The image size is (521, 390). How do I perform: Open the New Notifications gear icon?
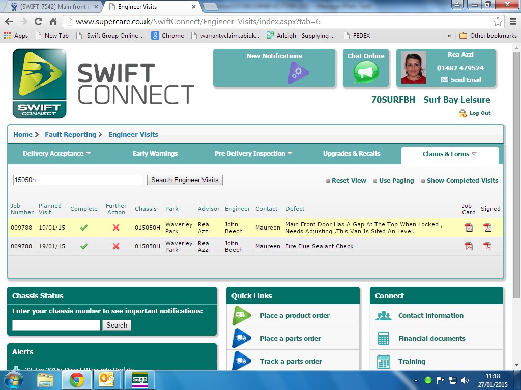tap(298, 72)
